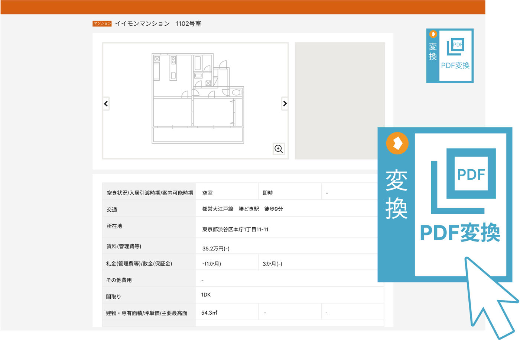This screenshot has width=520, height=340.
Task: Click the orange マンション tag
Action: tap(102, 23)
